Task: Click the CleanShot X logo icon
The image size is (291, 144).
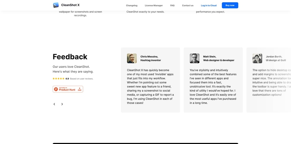Action: [56, 5]
